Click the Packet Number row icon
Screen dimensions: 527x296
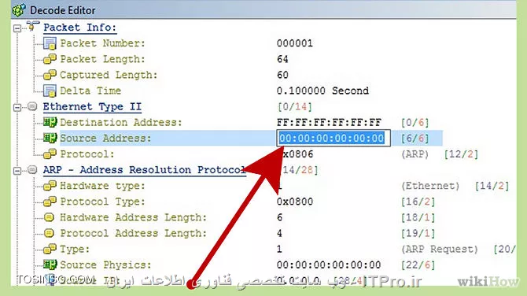point(50,43)
